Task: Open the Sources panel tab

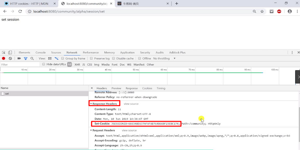Action: point(56,52)
